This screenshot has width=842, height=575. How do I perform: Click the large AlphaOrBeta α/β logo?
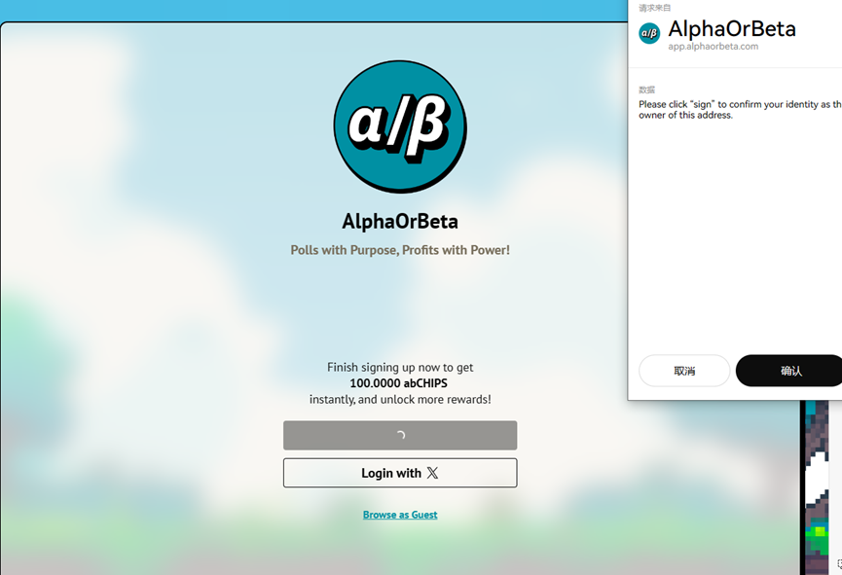coord(400,126)
